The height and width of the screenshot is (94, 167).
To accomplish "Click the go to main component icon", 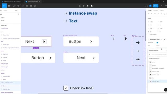I will point(165,39).
